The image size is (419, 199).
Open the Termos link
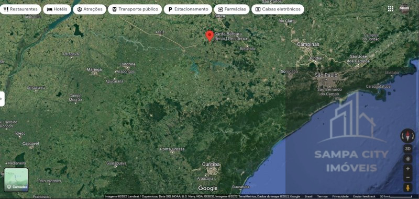point(322,196)
